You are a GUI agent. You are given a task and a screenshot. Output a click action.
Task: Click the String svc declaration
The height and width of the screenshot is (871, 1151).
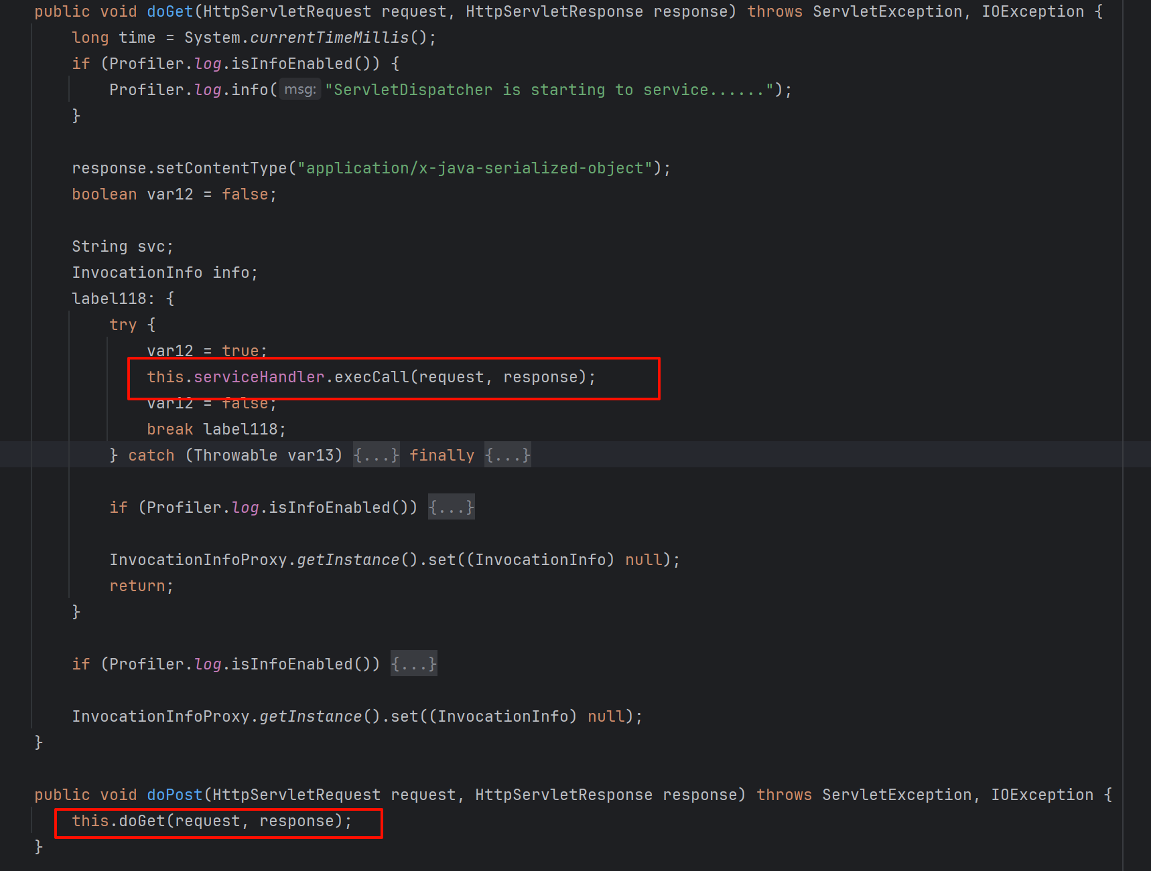pos(122,246)
